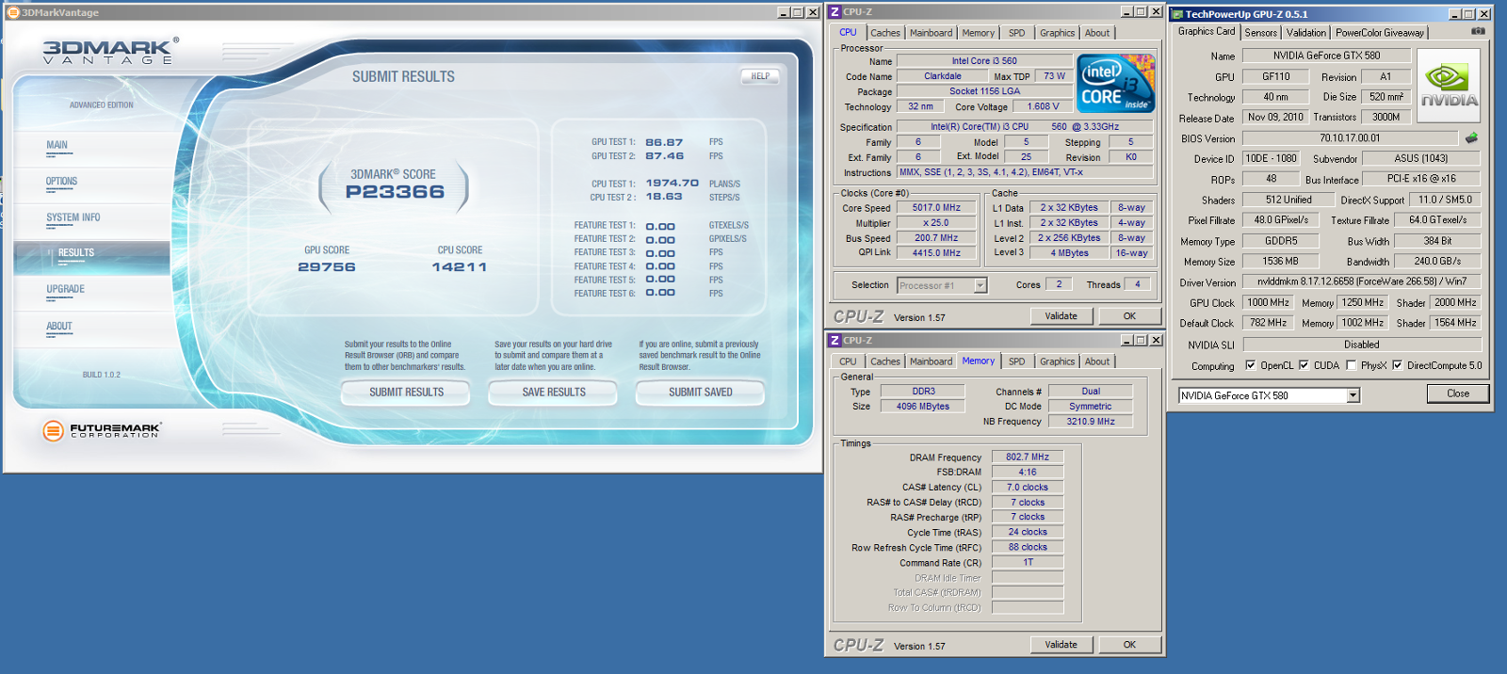Click Validate in lower CPU-Z window

coord(1061,645)
